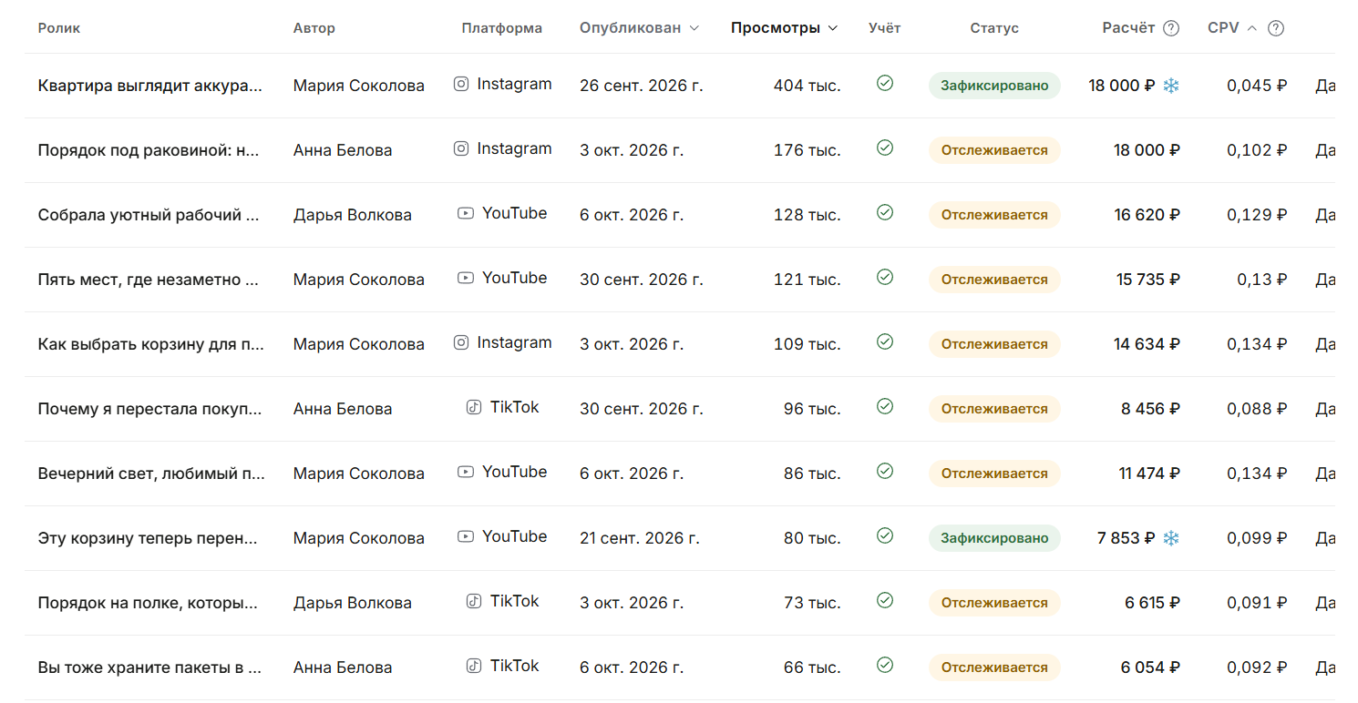The height and width of the screenshot is (703, 1358).
Task: Click the Отслеживается badge in the 176 тыс. row
Action: pos(994,150)
